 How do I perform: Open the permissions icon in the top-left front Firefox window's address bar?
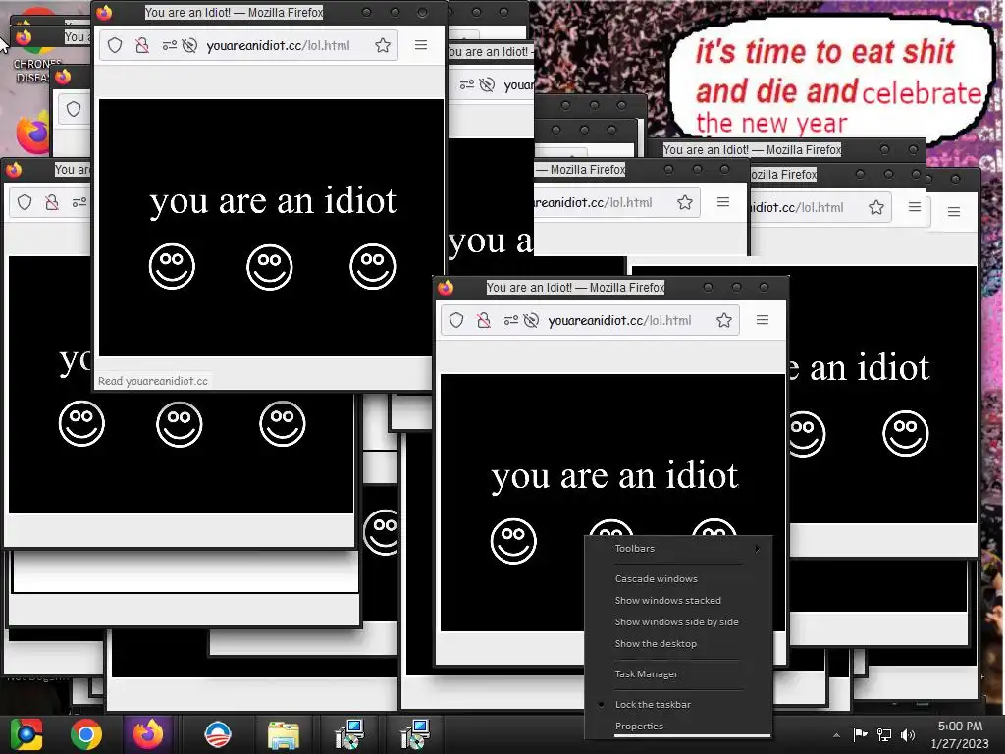pos(169,45)
